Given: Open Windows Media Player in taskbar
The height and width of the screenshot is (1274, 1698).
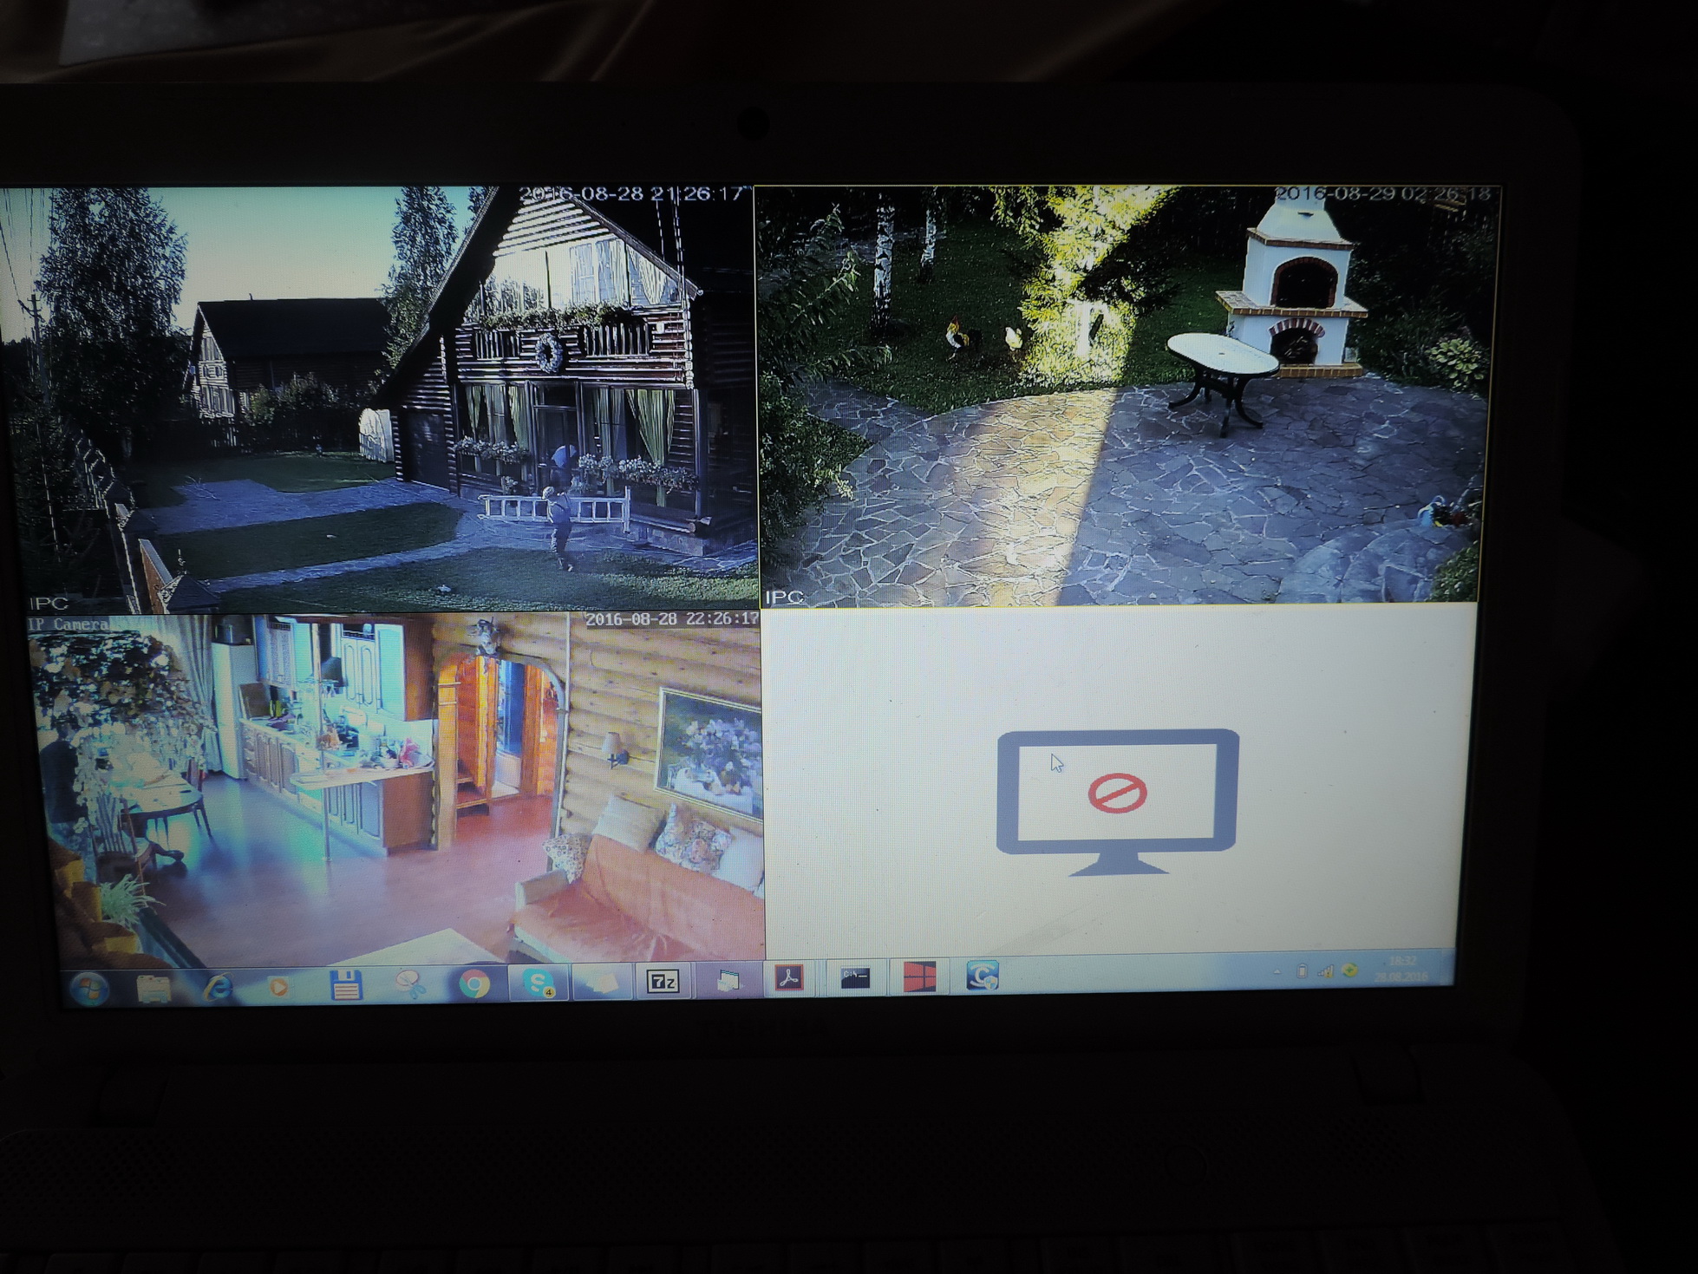Looking at the screenshot, I should pyautogui.click(x=279, y=987).
